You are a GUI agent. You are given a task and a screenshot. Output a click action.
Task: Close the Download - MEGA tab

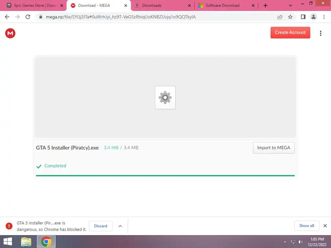click(126, 5)
